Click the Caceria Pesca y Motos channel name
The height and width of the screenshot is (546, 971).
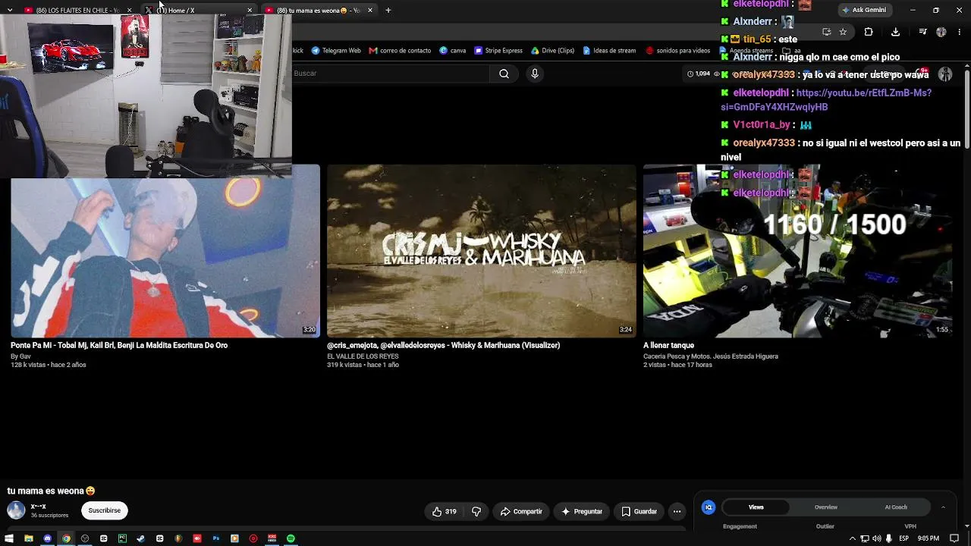(711, 356)
